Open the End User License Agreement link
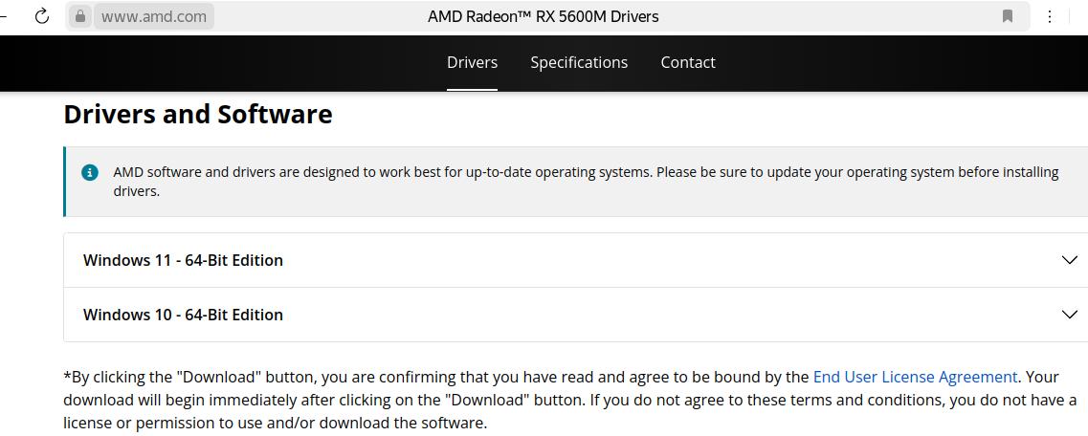 915,377
